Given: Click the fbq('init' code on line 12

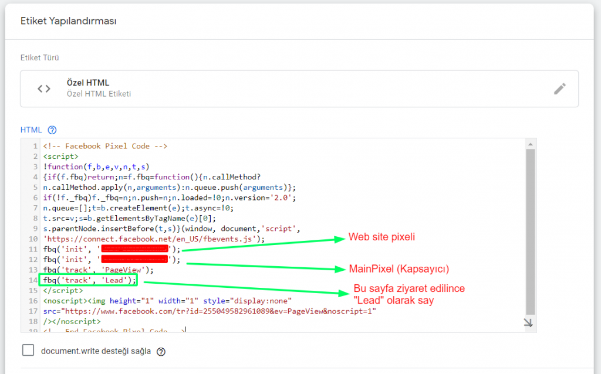Looking at the screenshot, I should coord(112,260).
